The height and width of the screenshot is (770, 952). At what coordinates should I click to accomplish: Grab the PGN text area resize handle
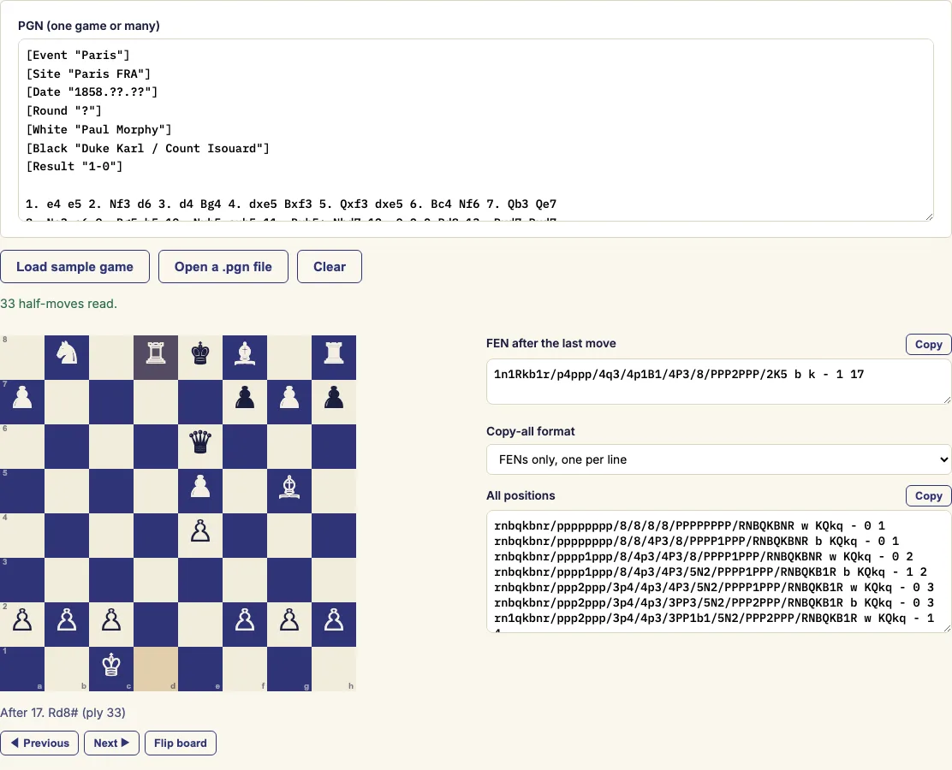click(x=929, y=216)
